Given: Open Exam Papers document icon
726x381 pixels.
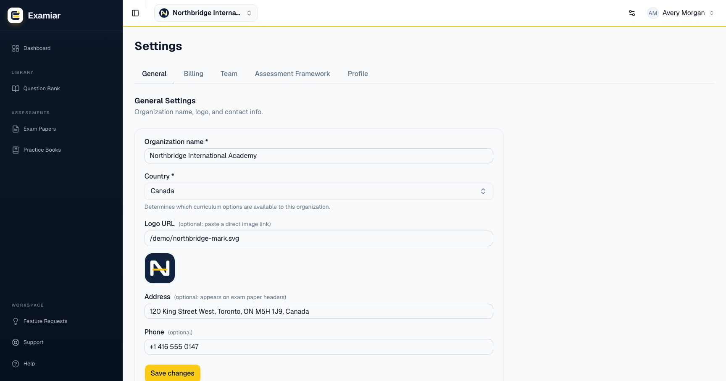Looking at the screenshot, I should coord(16,129).
